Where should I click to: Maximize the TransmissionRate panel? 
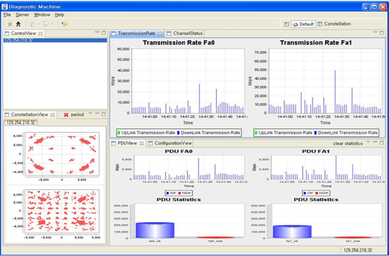(381, 33)
